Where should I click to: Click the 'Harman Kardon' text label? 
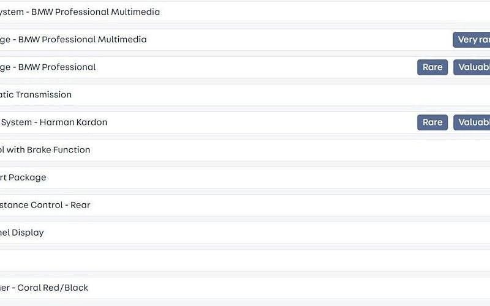point(73,122)
